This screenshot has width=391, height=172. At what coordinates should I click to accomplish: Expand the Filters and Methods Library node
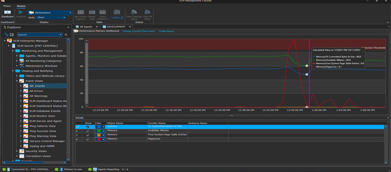coord(17,76)
